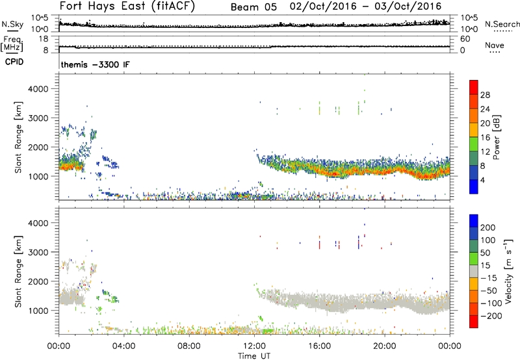Click the "12:00" time tick label
The image size is (520, 360).
pos(254,346)
